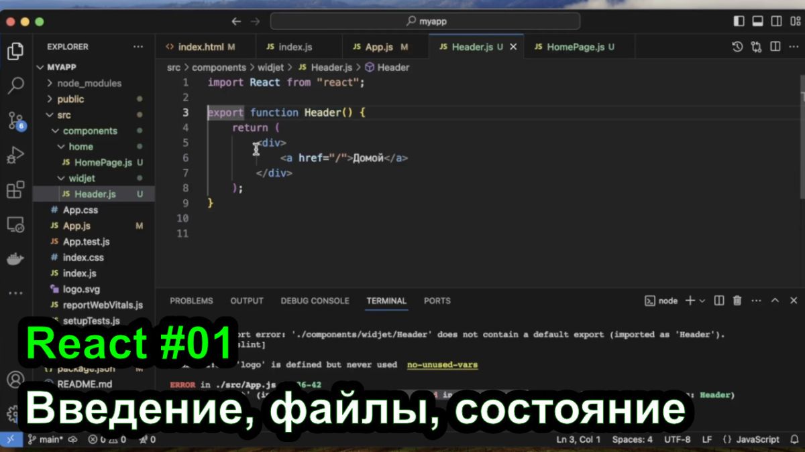
Task: Open changes compare icon in editor toolbar
Action: (x=756, y=47)
